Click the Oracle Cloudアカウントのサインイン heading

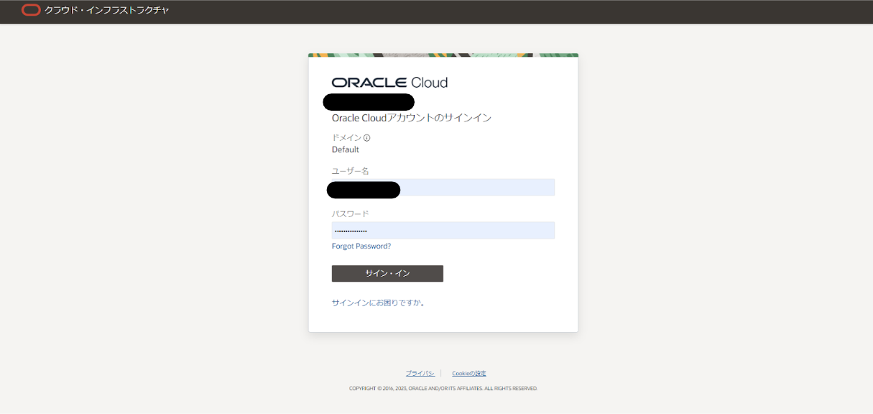pos(412,118)
